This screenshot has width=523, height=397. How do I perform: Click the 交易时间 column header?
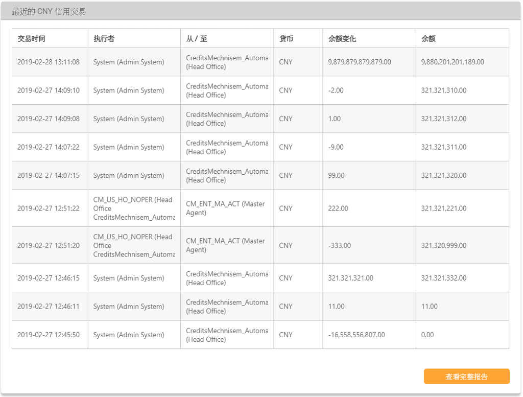(x=31, y=39)
